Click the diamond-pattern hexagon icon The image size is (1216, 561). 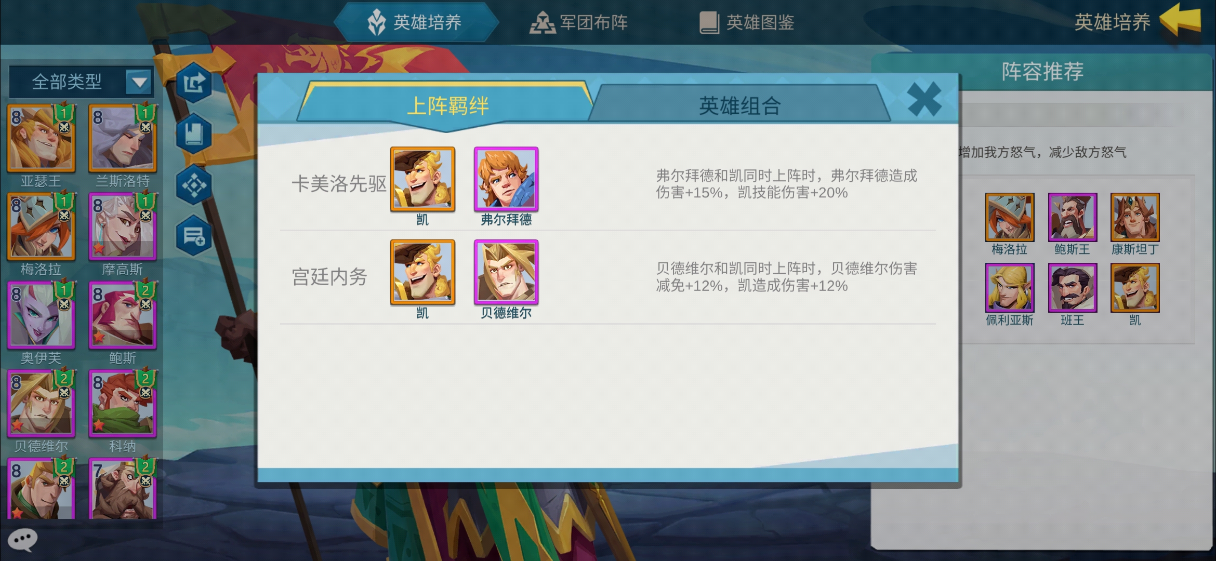point(194,185)
